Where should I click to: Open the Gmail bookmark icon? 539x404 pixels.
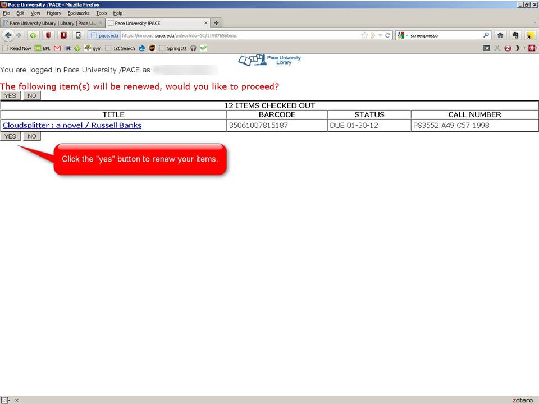coord(57,48)
